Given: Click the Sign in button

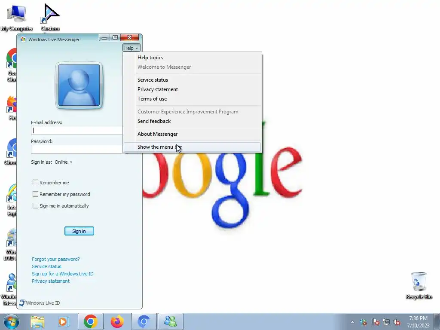Looking at the screenshot, I should 79,231.
